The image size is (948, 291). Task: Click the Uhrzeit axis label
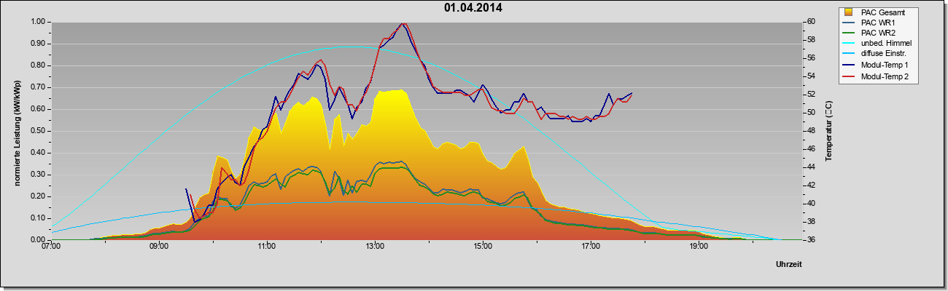click(789, 265)
